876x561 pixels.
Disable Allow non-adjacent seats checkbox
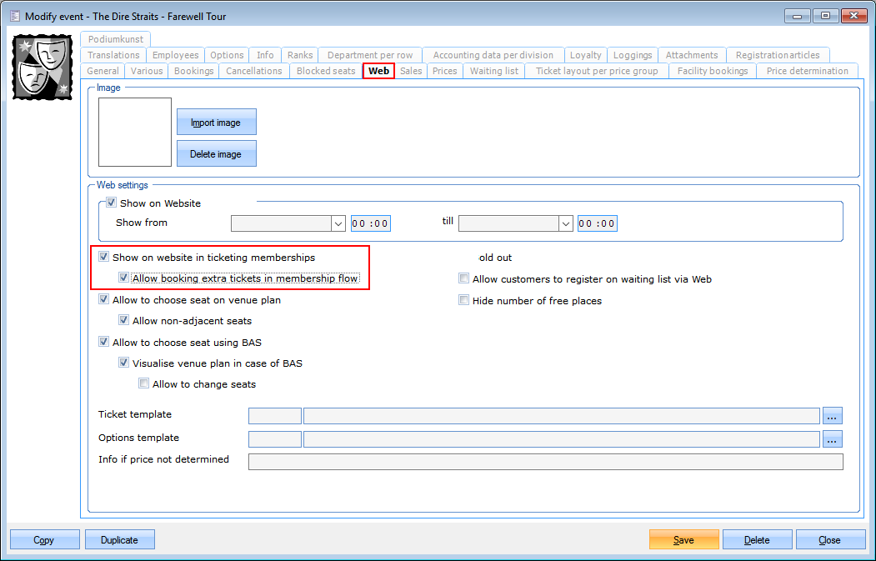coord(124,321)
